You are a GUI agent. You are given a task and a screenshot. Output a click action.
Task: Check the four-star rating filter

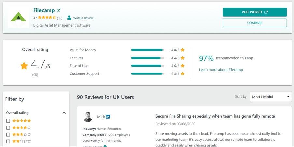click(8, 128)
